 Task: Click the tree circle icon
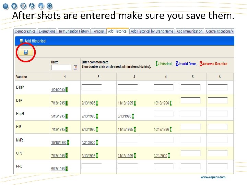[x=41, y=6]
